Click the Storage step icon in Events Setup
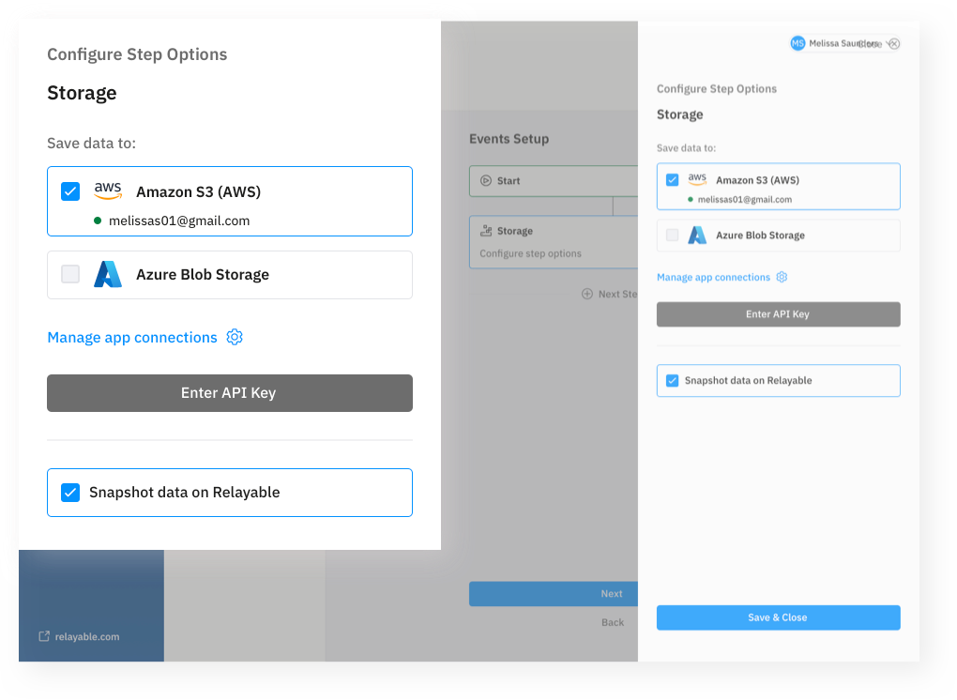Viewport: 957px width, 700px height. 485,231
